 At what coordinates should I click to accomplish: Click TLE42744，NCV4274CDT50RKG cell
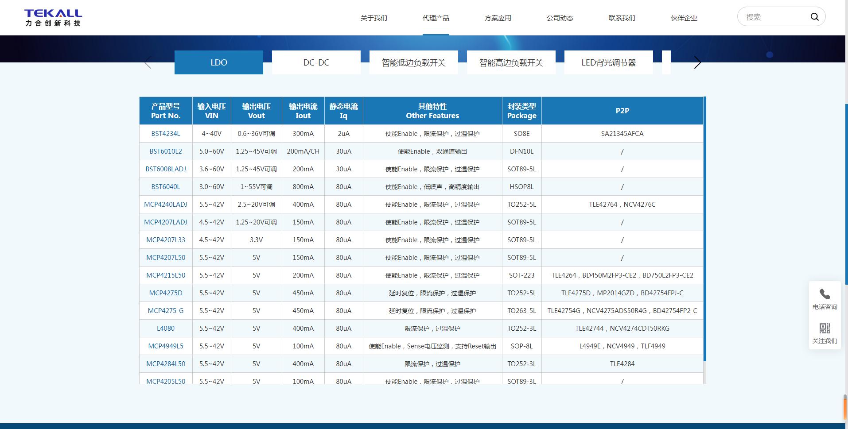[x=622, y=328]
